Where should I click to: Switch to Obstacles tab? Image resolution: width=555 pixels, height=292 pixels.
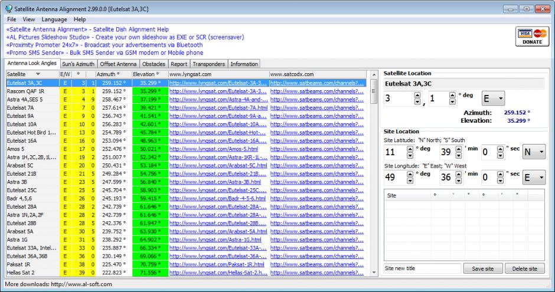tap(154, 64)
